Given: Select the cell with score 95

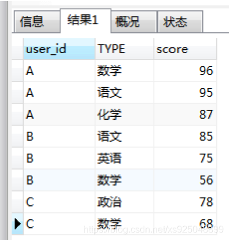Looking at the screenshot, I should 186,93.
